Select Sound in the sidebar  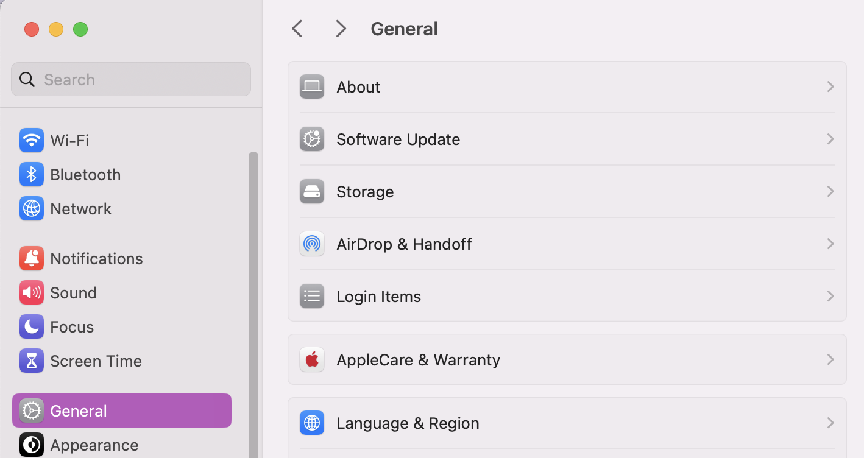[x=74, y=292]
